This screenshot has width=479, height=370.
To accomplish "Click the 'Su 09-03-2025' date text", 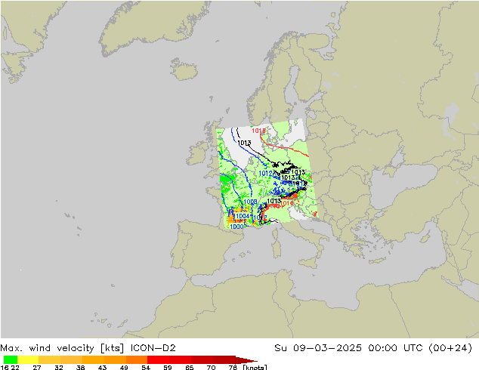I will coord(318,348).
